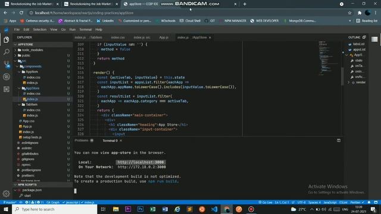Open App.css in the explorer

point(29,121)
